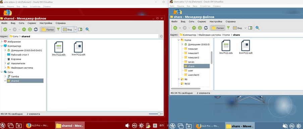The image size is (303, 129).
Task: Open home folder via shared window toolbar
Action: (30, 30)
